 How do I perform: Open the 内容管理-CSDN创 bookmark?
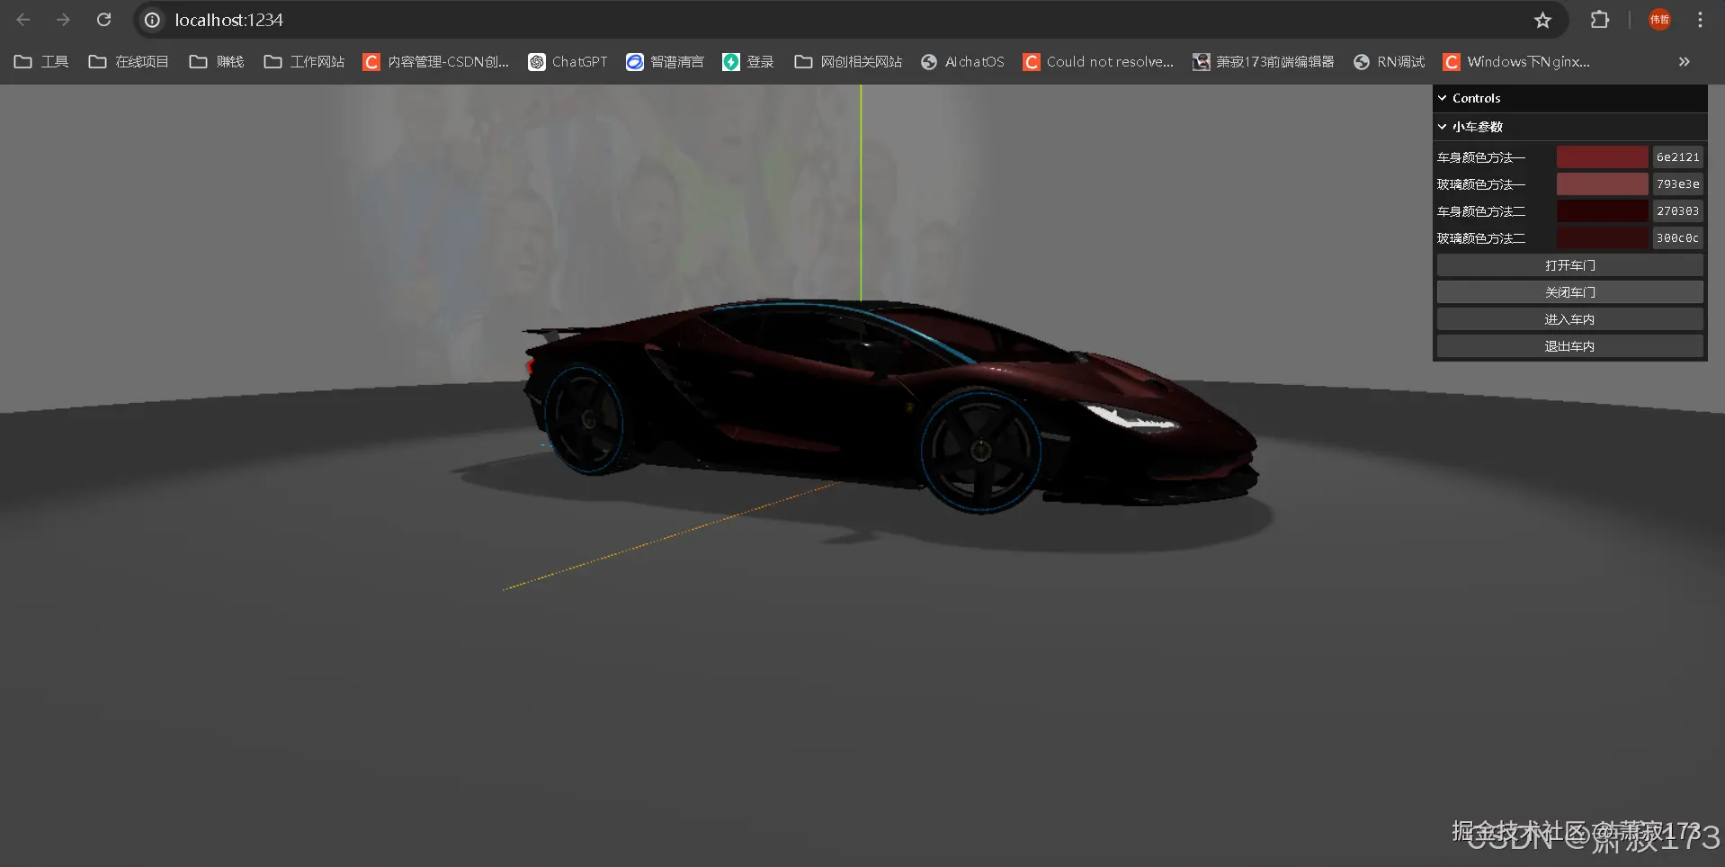(436, 62)
